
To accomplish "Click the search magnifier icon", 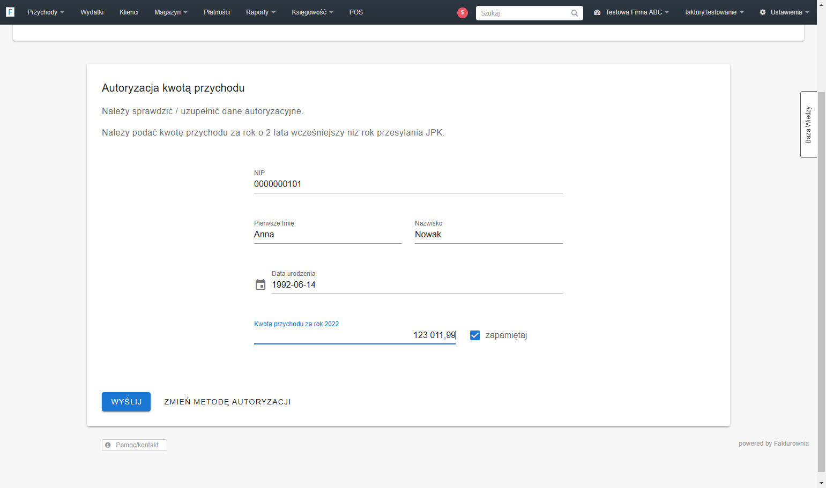I will click(x=575, y=13).
